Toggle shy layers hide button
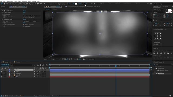 point(38,65)
